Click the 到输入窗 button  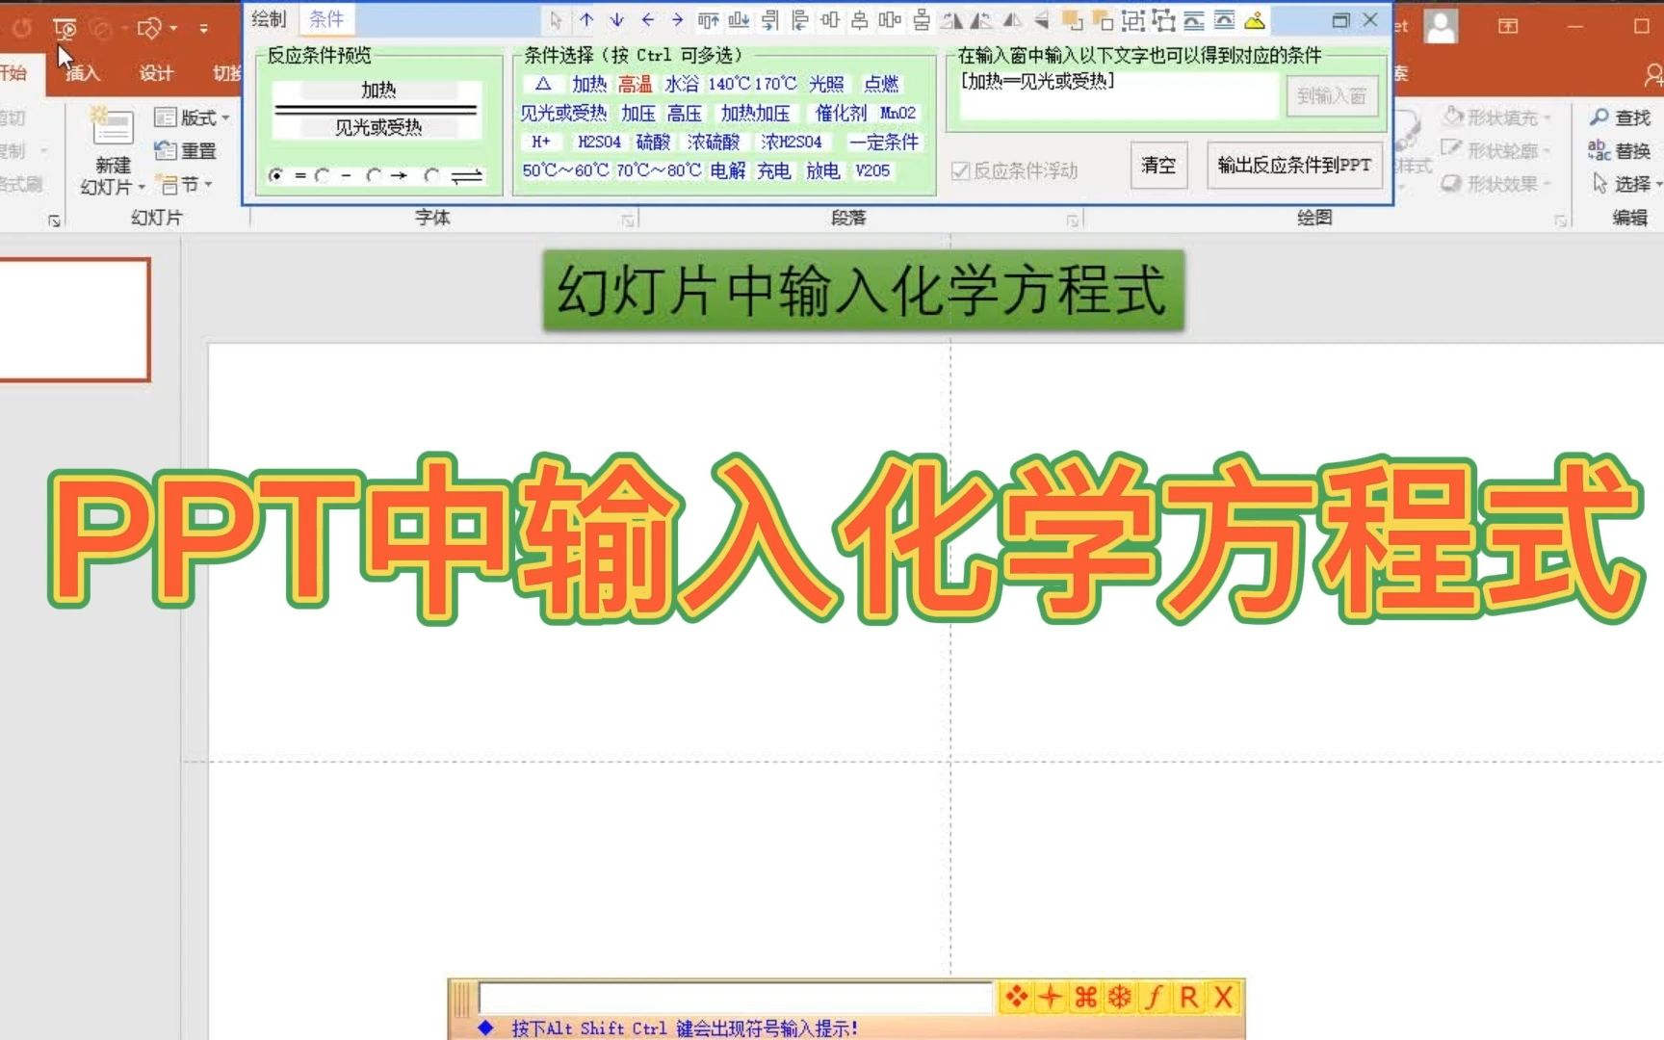pos(1332,95)
